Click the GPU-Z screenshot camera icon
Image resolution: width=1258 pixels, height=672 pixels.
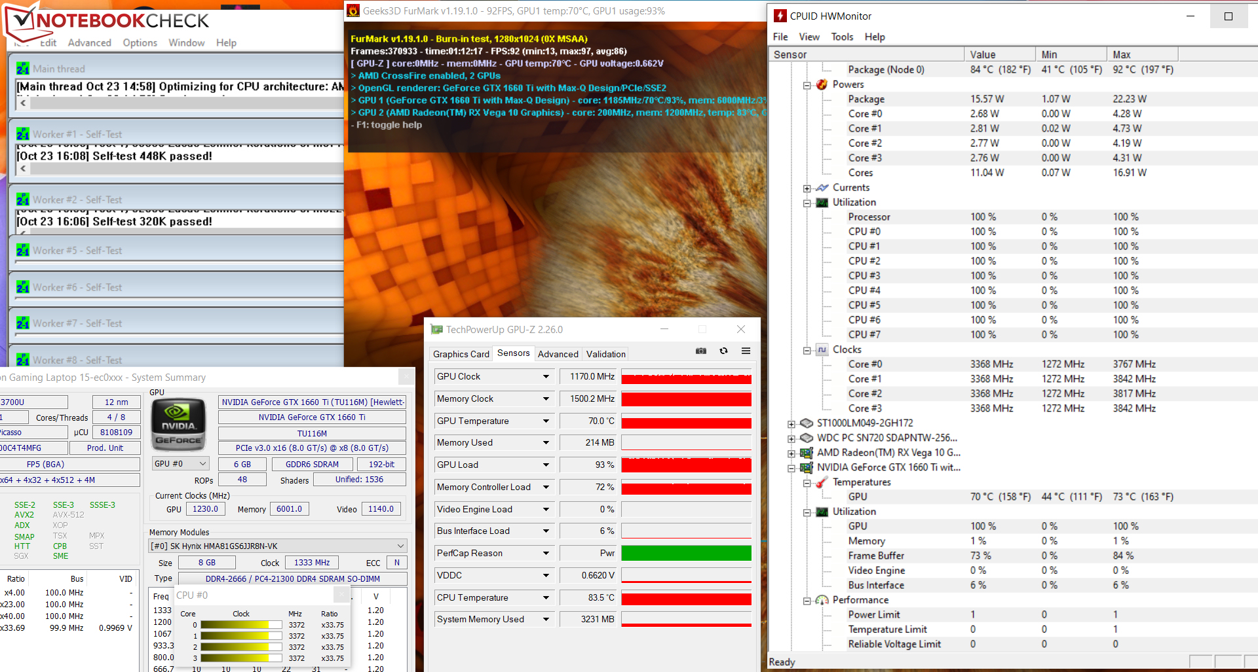[700, 351]
